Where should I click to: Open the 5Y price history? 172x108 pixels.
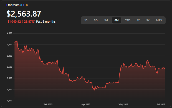(x=148, y=20)
